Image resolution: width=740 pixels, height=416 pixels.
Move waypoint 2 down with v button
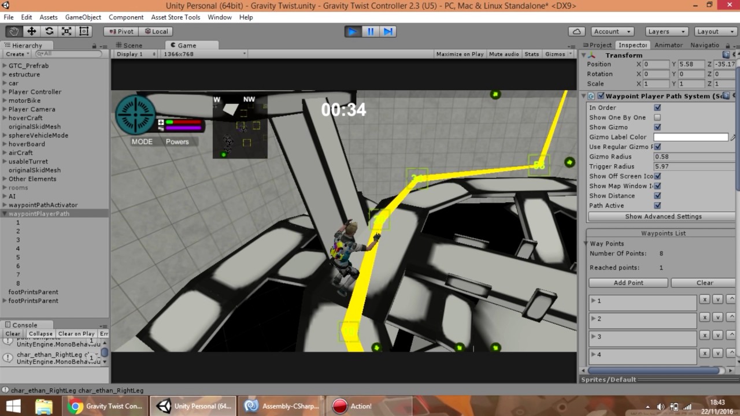pos(717,317)
